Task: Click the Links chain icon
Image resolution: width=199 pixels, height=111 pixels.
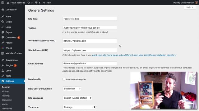Action: [x=3, y=27]
